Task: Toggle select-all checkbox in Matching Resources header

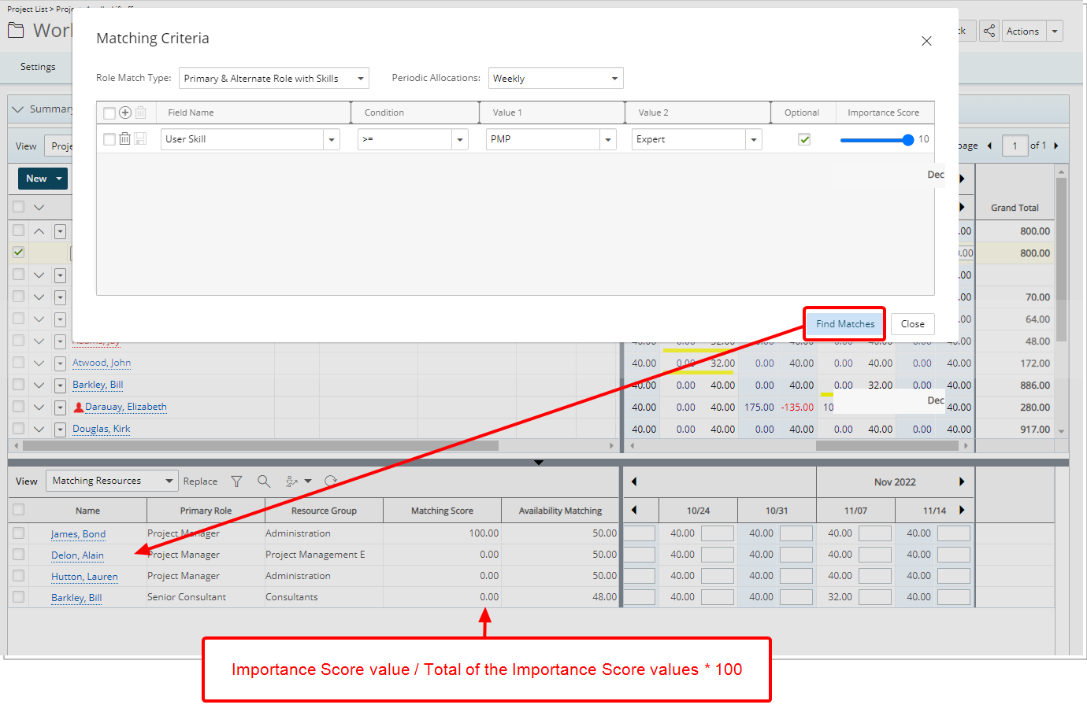Action: (18, 509)
